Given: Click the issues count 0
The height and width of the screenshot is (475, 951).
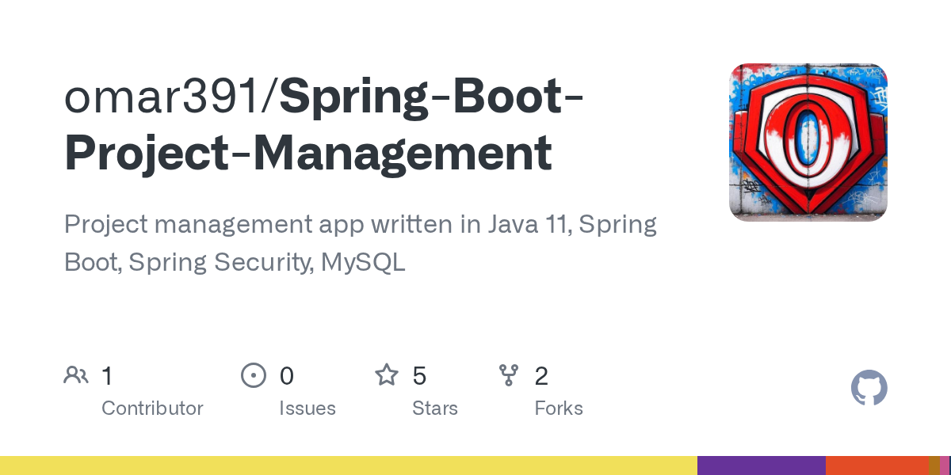Looking at the screenshot, I should [x=287, y=376].
